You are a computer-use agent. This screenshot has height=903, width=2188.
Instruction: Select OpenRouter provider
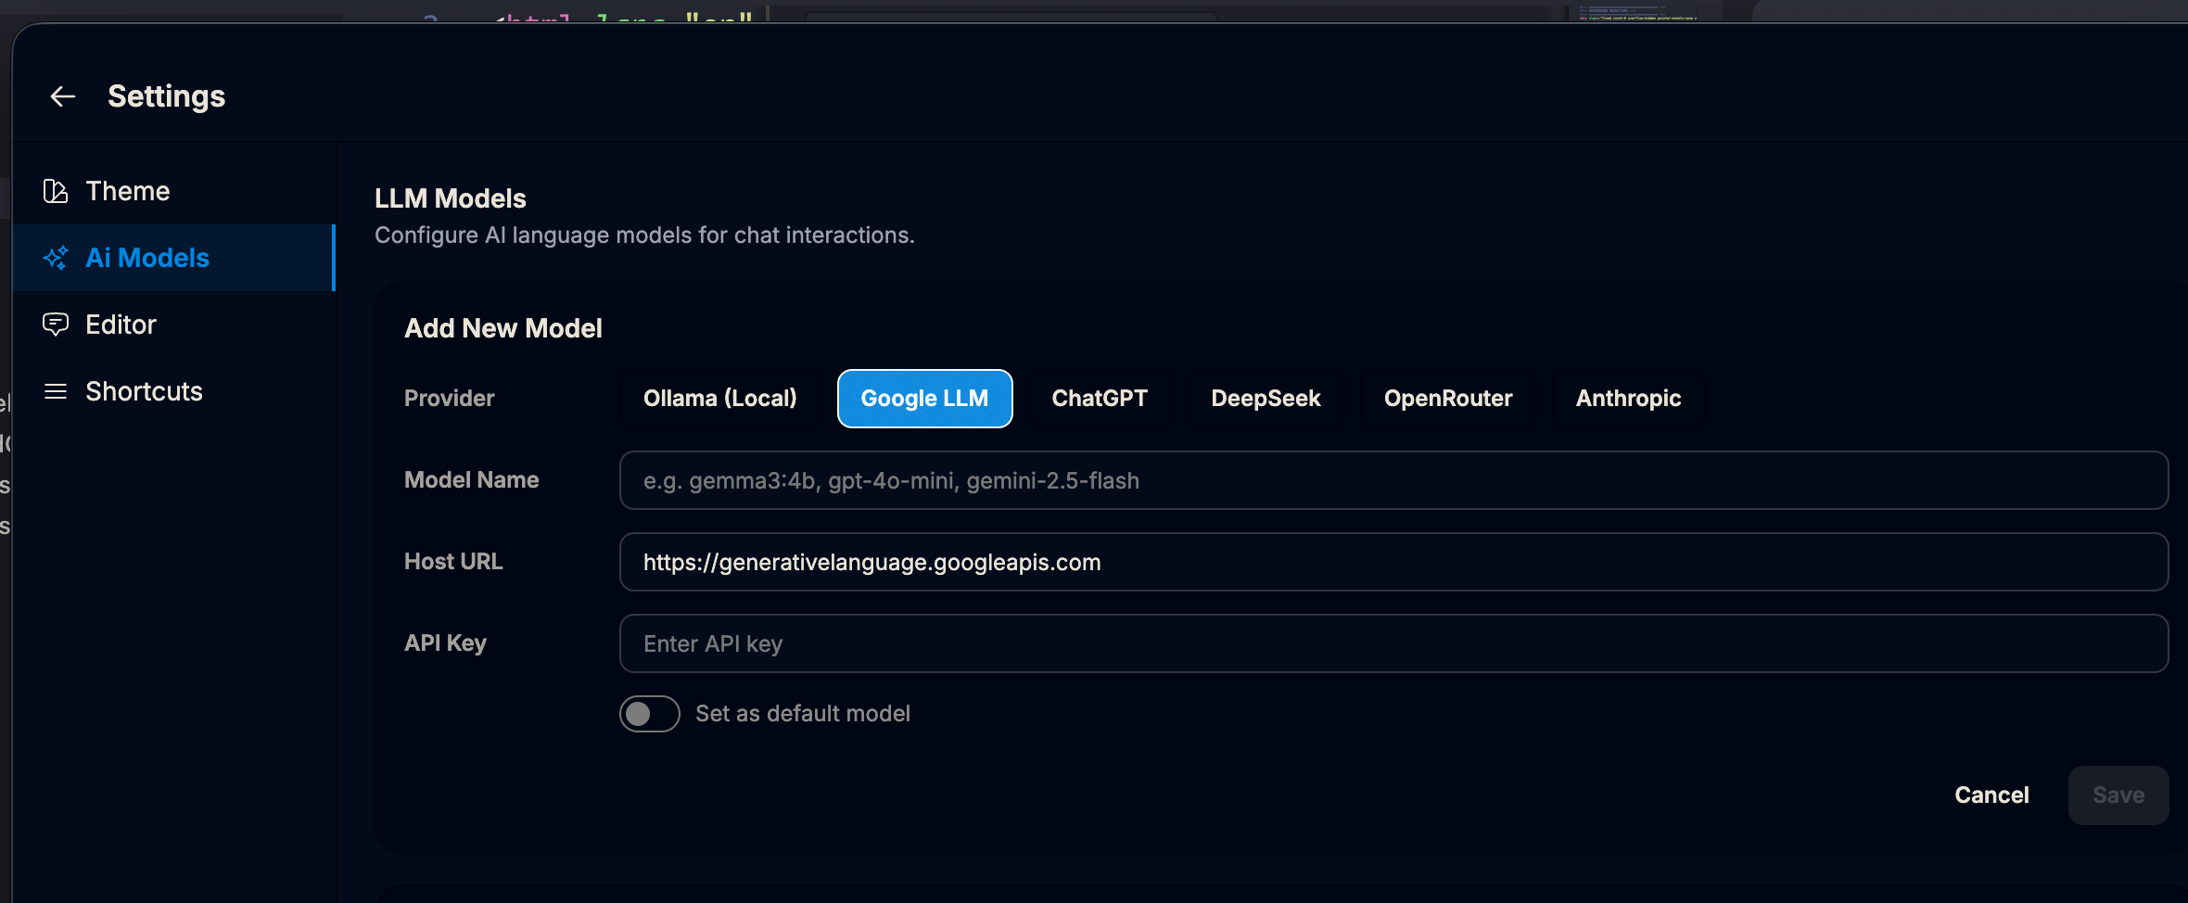(x=1448, y=399)
